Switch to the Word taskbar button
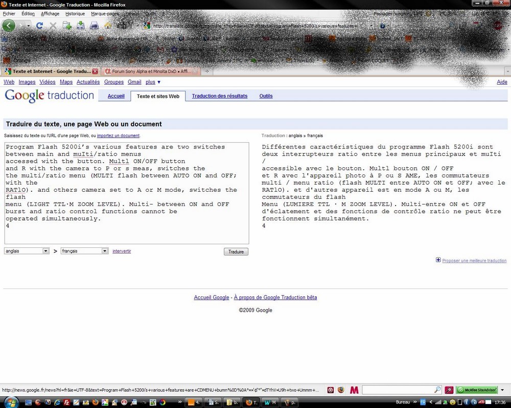Screen dimensions: 511x408 [270, 402]
